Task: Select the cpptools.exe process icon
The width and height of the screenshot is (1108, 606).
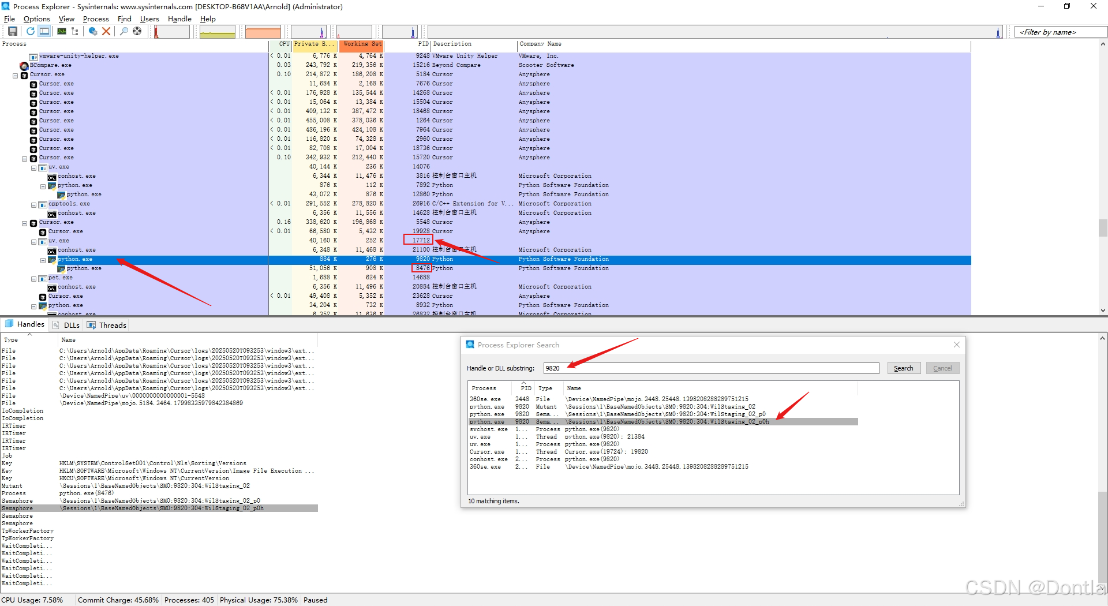Action: pyautogui.click(x=43, y=204)
